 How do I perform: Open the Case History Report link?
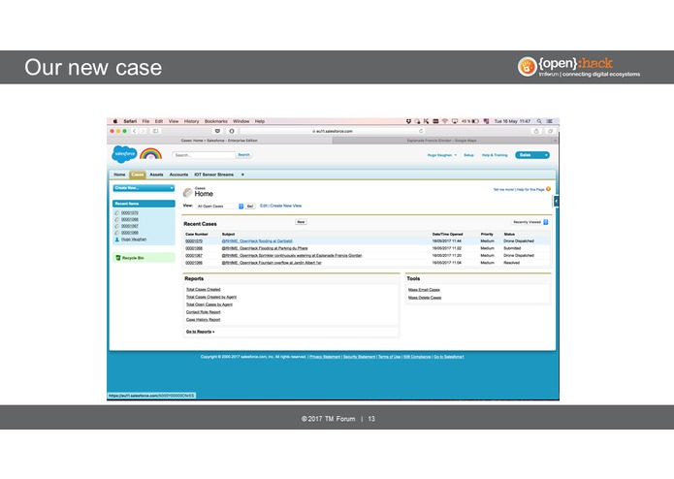[x=204, y=320]
